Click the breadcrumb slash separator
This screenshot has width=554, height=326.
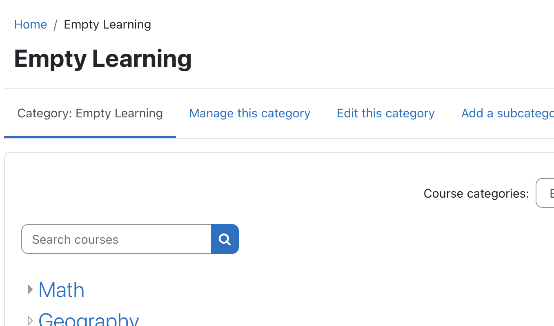[x=56, y=25]
